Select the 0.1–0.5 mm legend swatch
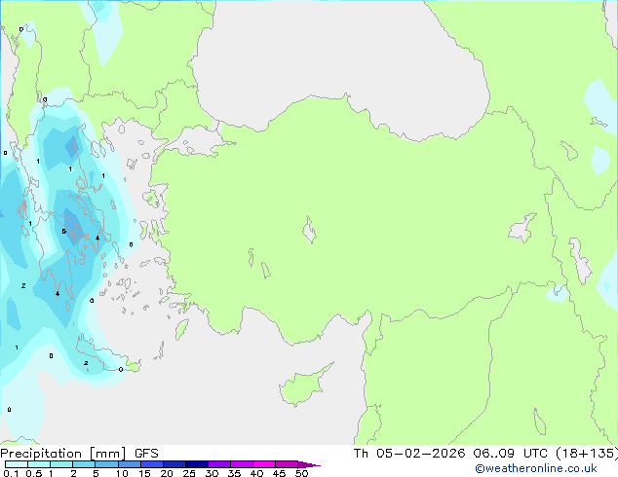The image size is (618, 477). 17,464
